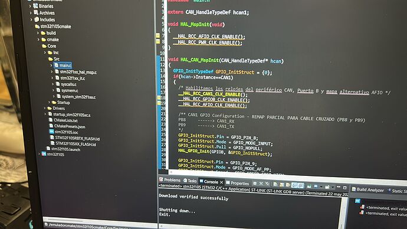The width and height of the screenshot is (407, 229).
Task: Click the Display Selected Console icon
Action: (316, 186)
